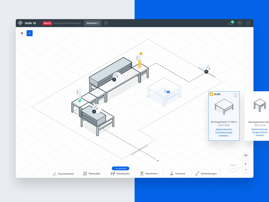Open the Medizintechnik link
This screenshot has height=202, width=269.
coord(224,129)
